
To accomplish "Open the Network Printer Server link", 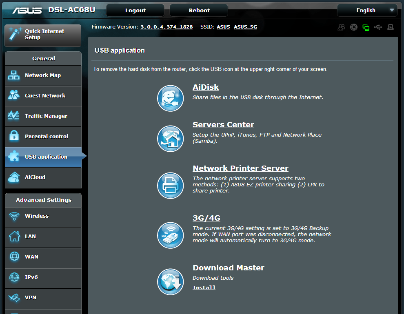I will click(240, 168).
